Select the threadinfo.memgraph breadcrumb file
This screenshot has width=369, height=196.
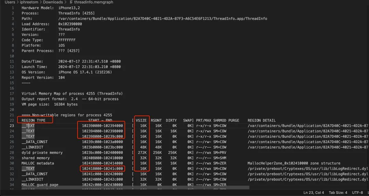pos(93,2)
